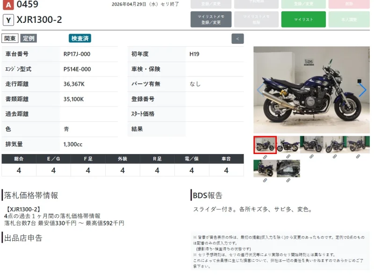Select the rear-left view motorcycle thumbnail
Viewport: 374px width, 280px height.
point(265,168)
